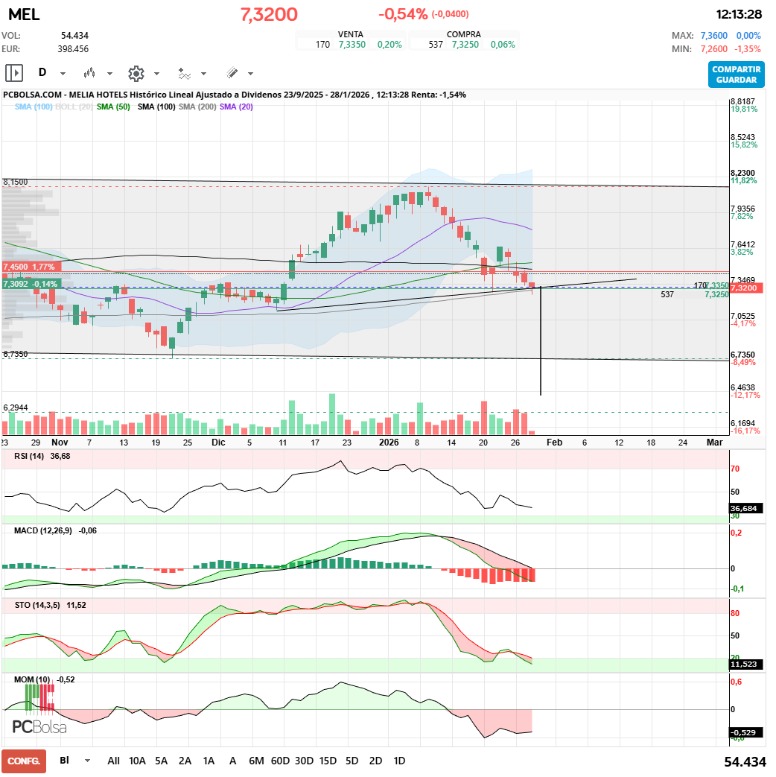The width and height of the screenshot is (776, 777).
Task: Toggle the side panel icon
Action: coord(14,73)
